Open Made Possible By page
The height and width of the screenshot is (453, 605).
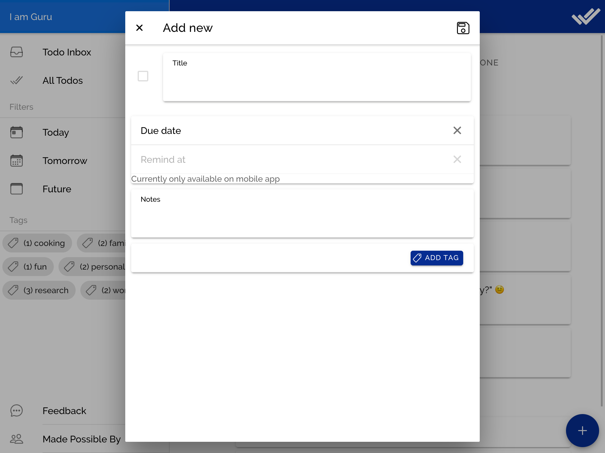point(82,439)
